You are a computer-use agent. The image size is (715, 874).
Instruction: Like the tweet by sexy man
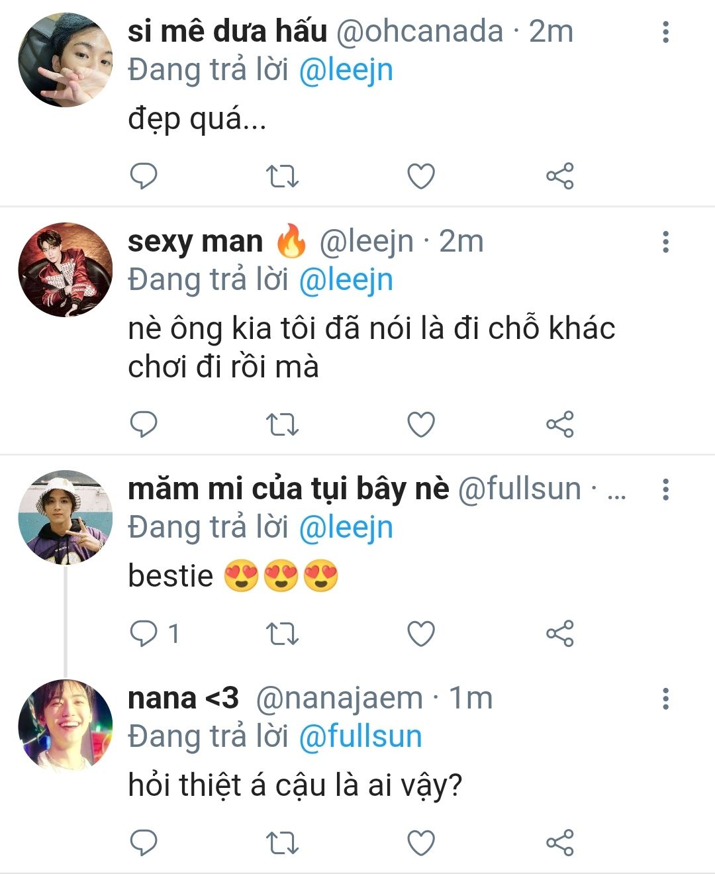tap(421, 424)
